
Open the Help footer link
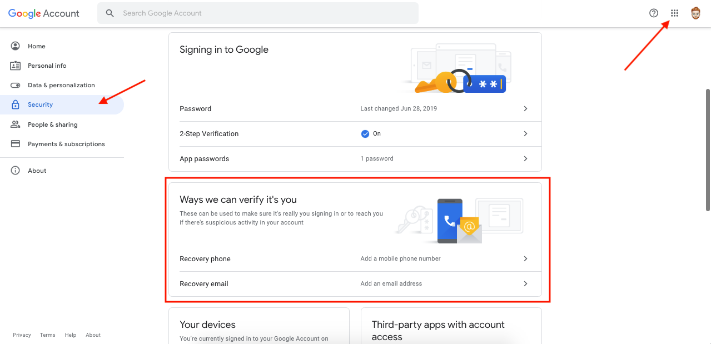(x=70, y=335)
